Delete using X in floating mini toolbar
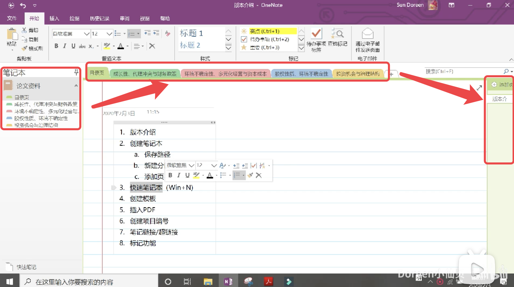 (259, 175)
